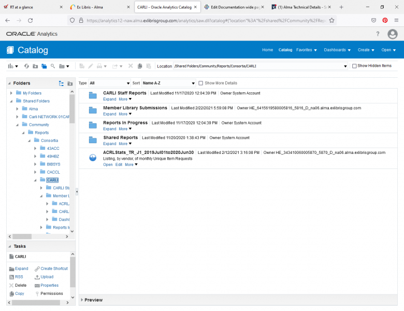Expand the 43ACC tree node

click(x=35, y=149)
